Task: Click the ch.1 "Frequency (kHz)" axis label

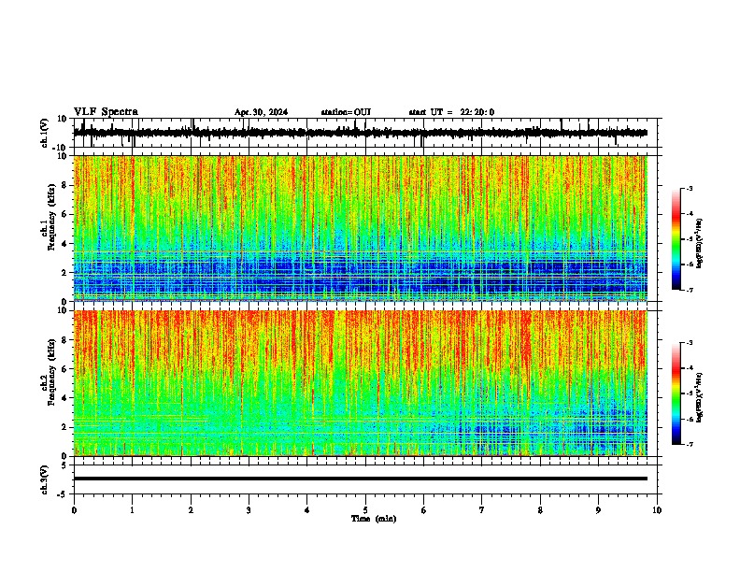Action: pyautogui.click(x=51, y=217)
